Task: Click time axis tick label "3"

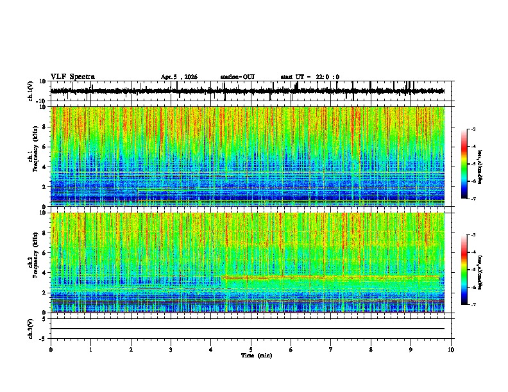Action: [171, 349]
